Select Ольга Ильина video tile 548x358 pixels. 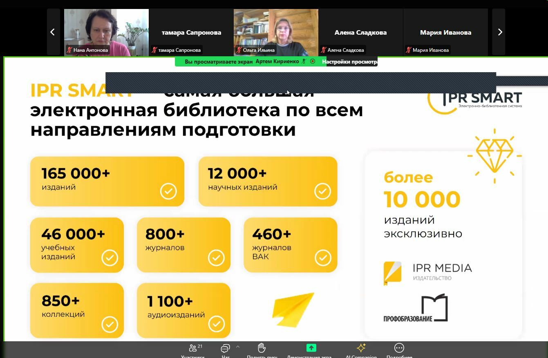(x=276, y=32)
